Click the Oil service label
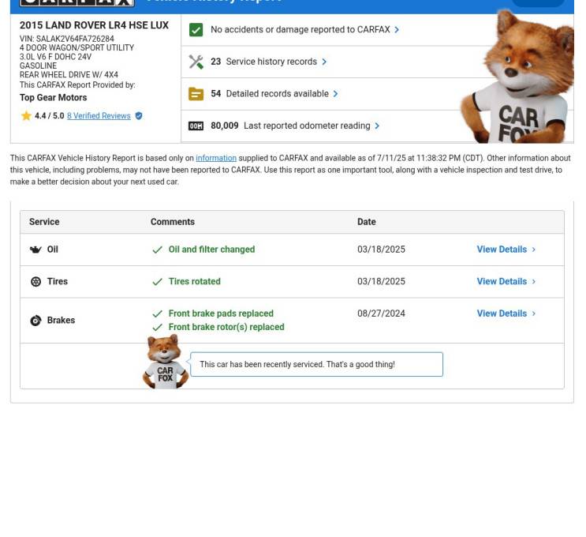586x537 pixels. click(53, 250)
